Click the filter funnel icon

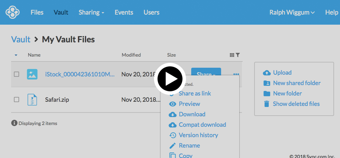pos(238,55)
